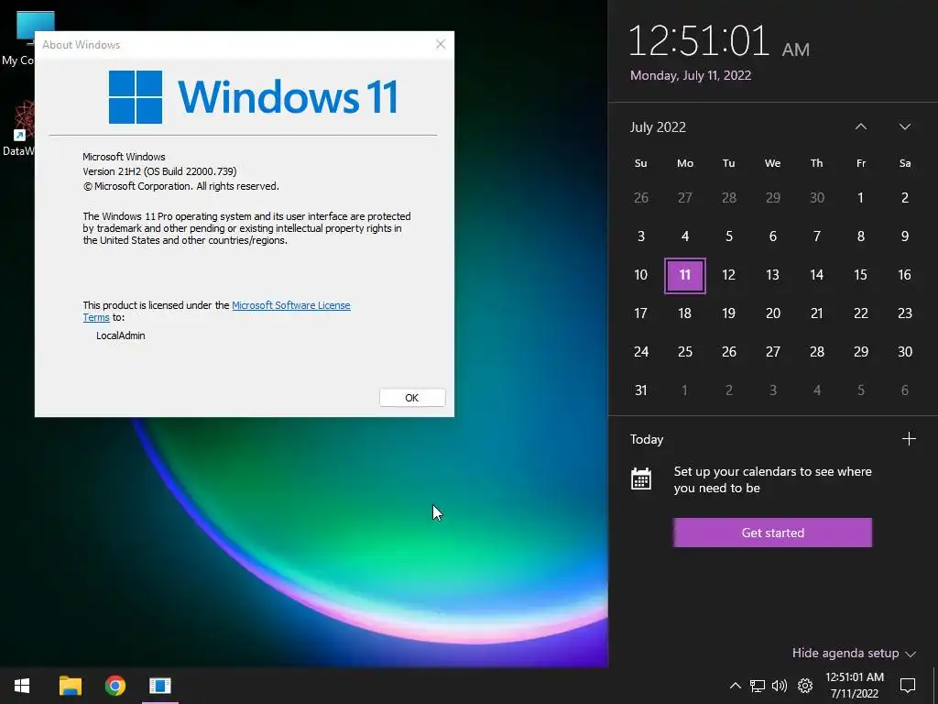The width and height of the screenshot is (938, 704).
Task: Open the settings gear tray icon
Action: 805,686
